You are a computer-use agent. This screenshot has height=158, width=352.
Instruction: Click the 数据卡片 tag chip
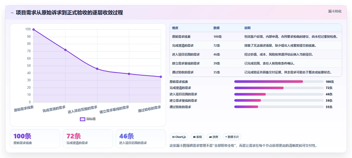pos(232,137)
